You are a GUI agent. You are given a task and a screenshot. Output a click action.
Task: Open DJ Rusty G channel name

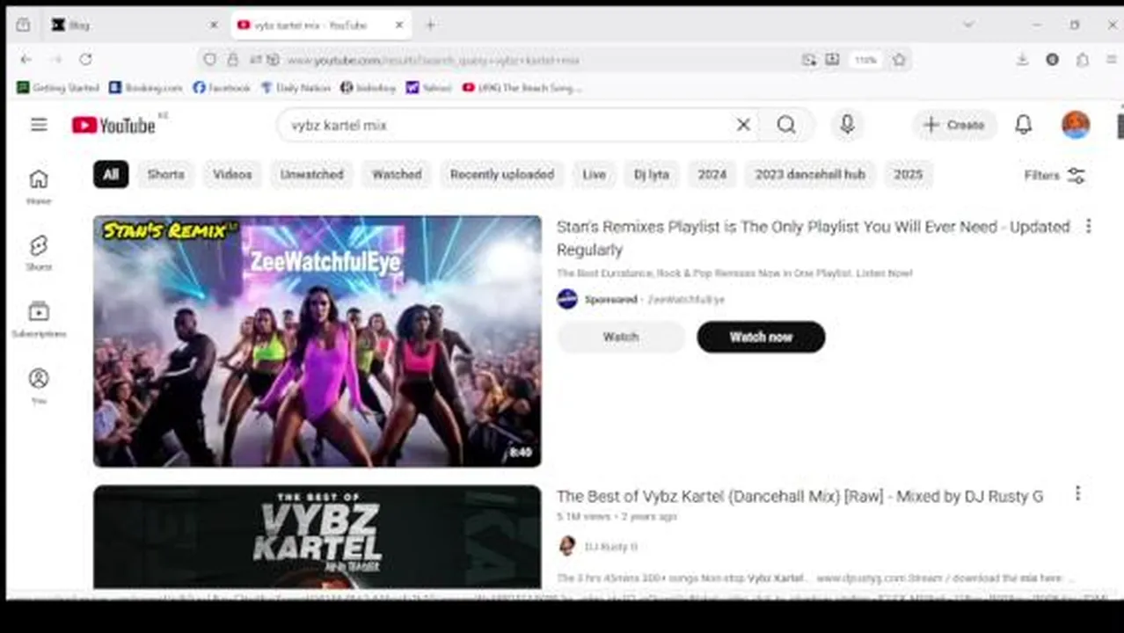pos(610,547)
